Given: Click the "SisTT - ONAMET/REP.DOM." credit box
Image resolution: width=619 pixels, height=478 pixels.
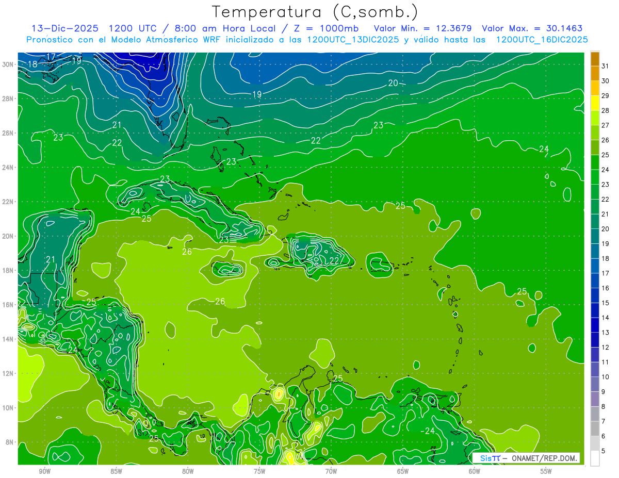Looking at the screenshot, I should coord(526,458).
